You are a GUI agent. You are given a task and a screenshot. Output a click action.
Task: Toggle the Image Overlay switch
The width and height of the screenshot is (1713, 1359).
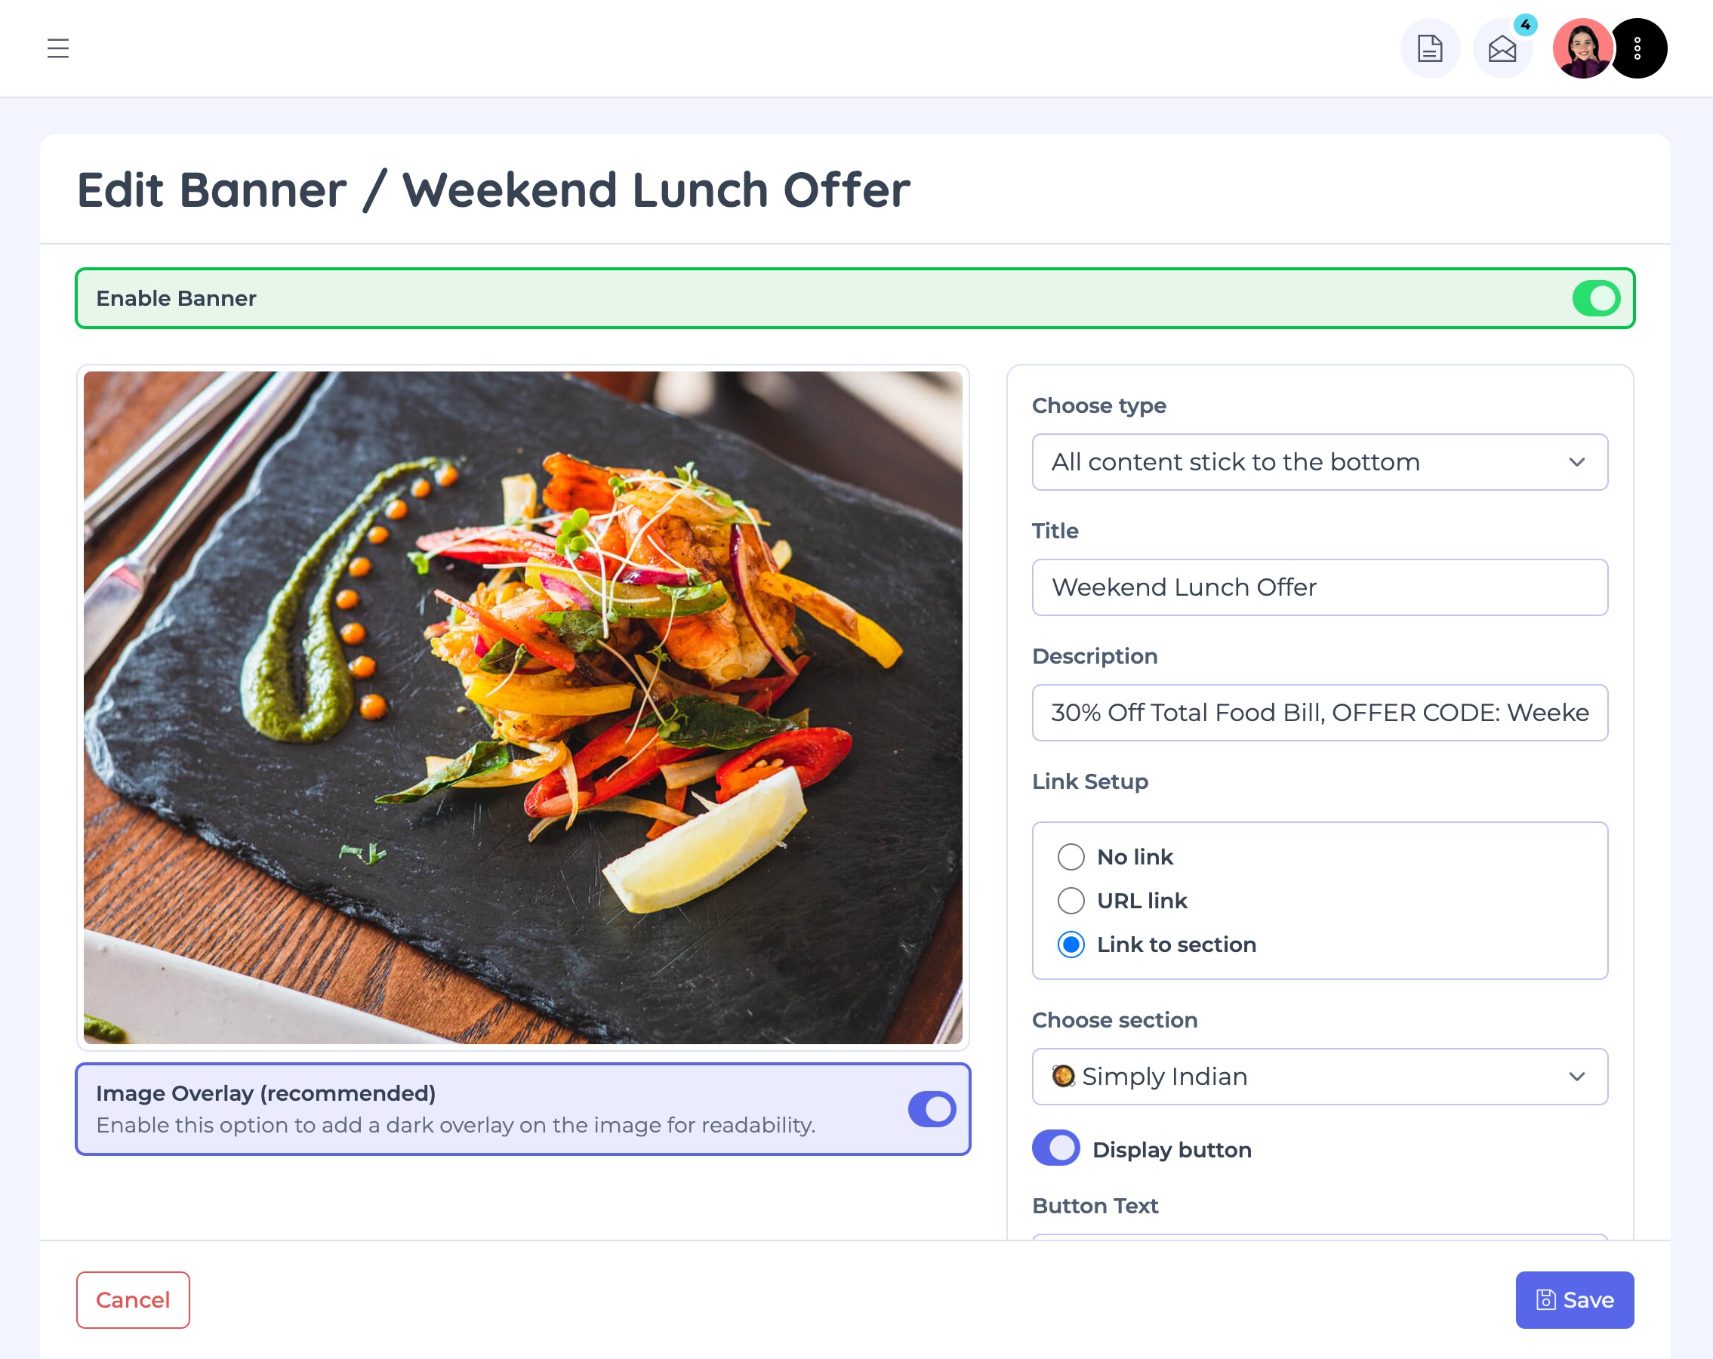pos(932,1108)
